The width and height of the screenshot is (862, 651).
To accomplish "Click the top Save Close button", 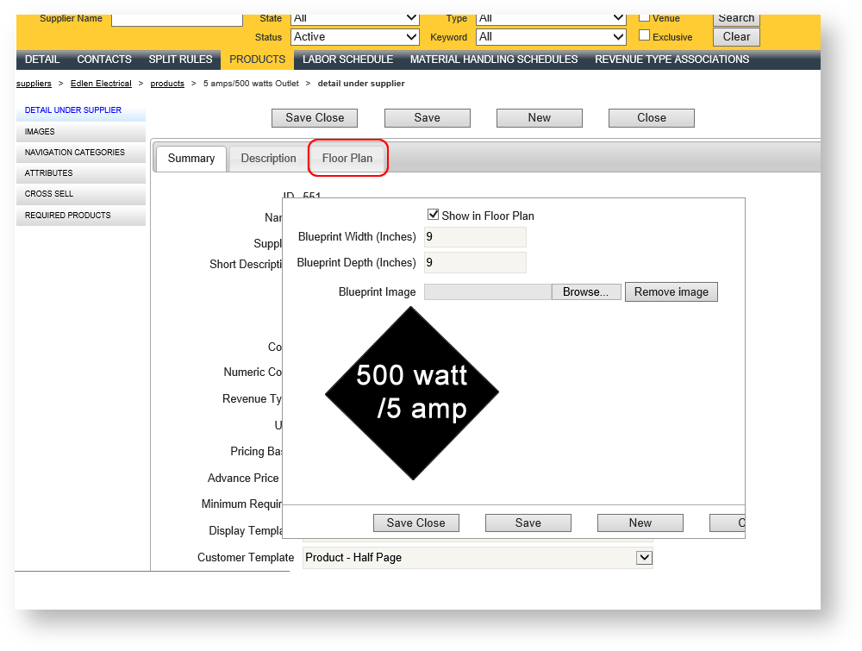I will [315, 118].
